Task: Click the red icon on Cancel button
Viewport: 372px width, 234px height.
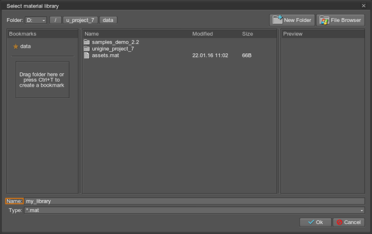Action: pos(339,222)
